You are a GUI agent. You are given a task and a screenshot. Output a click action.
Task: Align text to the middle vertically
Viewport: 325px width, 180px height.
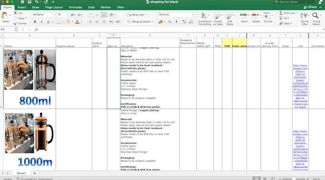coord(97,15)
